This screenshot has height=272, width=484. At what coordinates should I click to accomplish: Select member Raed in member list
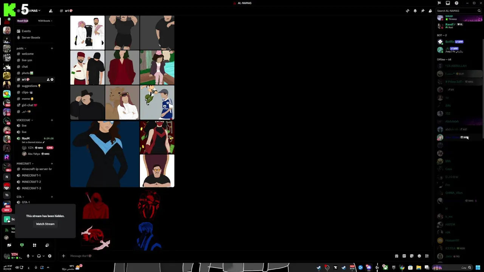pyautogui.click(x=459, y=26)
